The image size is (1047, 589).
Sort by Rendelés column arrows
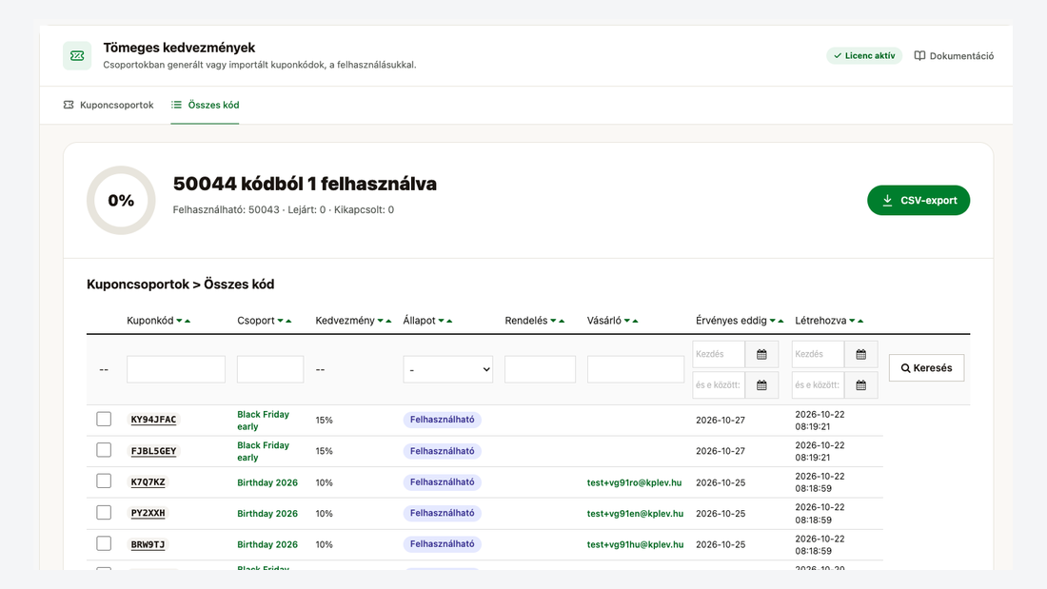pos(558,322)
